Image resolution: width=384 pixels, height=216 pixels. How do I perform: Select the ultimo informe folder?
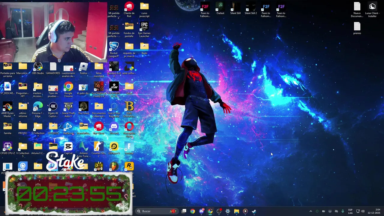23,110
